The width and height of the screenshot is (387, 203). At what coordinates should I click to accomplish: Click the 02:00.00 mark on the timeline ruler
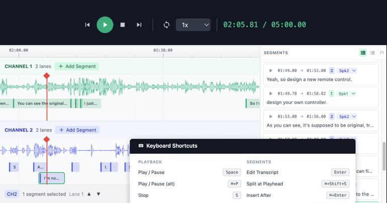(19, 50)
